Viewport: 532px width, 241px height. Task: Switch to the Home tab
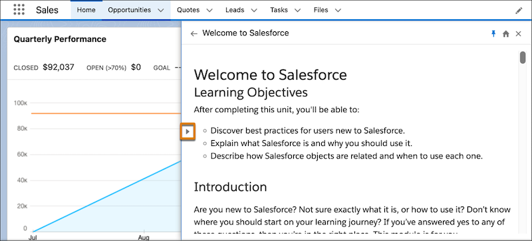pyautogui.click(x=86, y=10)
